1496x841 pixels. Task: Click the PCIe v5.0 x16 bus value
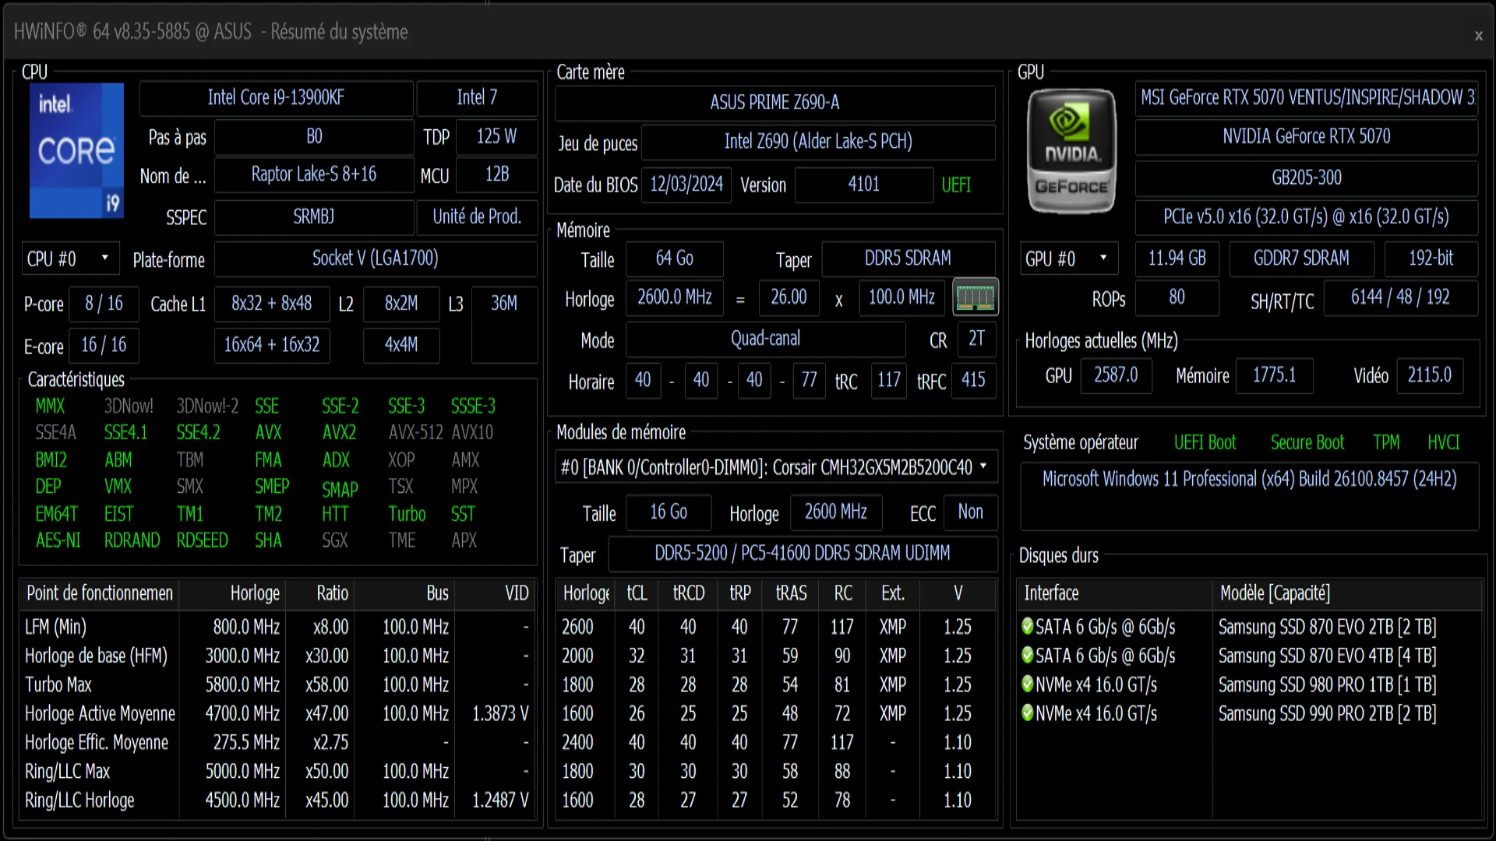point(1307,217)
